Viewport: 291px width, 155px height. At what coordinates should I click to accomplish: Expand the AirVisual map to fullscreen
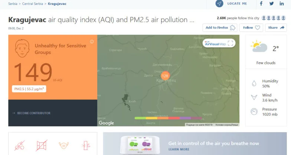point(230,43)
